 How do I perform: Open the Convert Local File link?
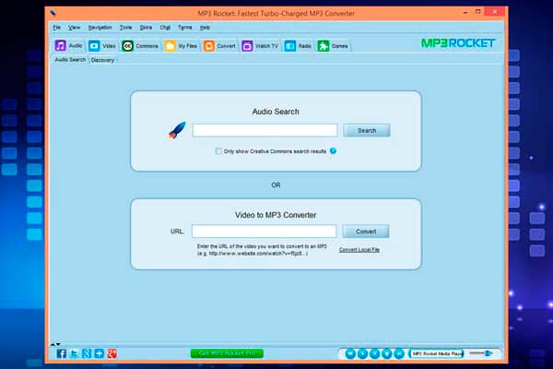(x=359, y=250)
